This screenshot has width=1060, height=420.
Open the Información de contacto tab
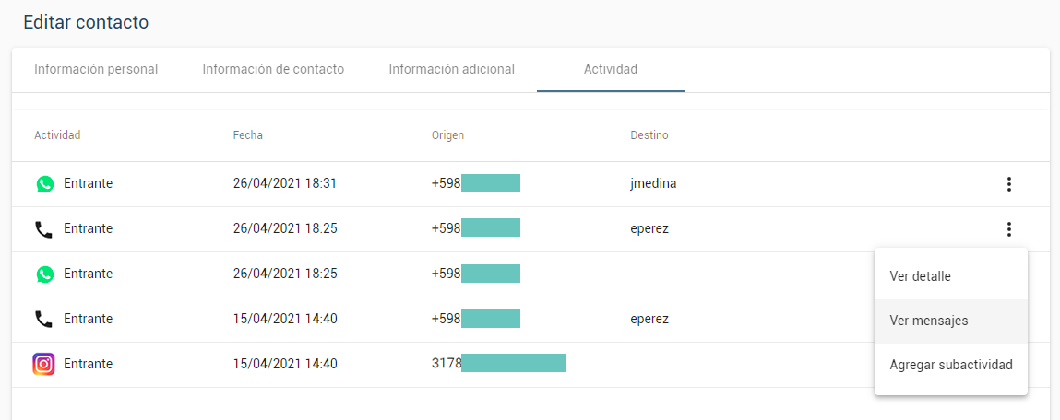(x=273, y=69)
